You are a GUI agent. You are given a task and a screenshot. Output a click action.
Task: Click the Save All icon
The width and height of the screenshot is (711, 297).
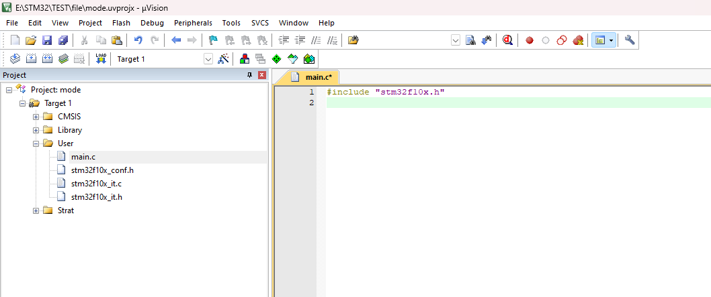tap(61, 40)
